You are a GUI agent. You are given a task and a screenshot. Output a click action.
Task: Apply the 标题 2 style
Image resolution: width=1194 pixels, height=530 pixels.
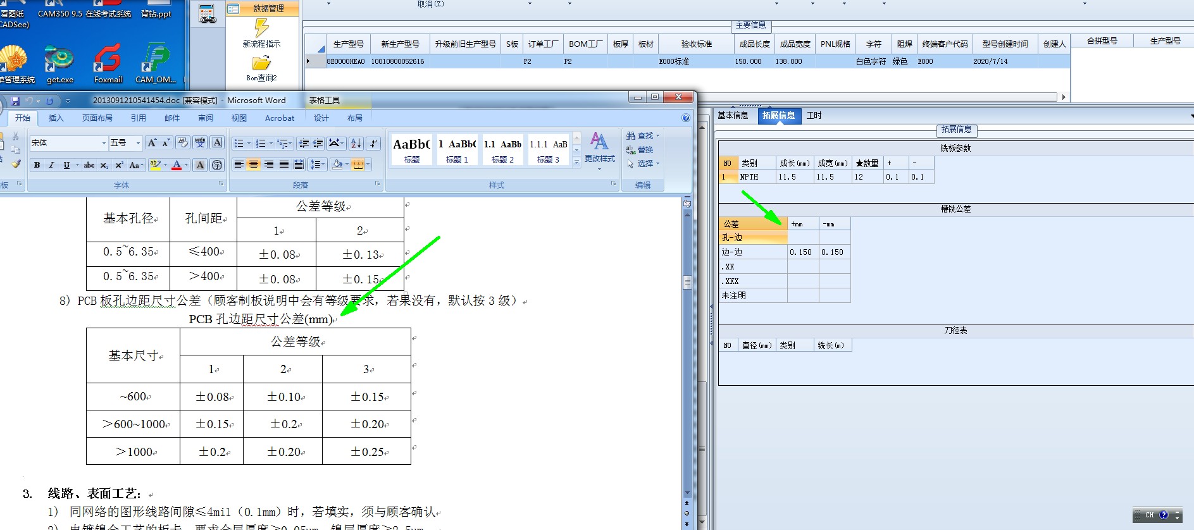tap(502, 150)
